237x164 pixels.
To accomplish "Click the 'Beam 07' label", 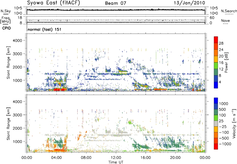I will (116, 3).
